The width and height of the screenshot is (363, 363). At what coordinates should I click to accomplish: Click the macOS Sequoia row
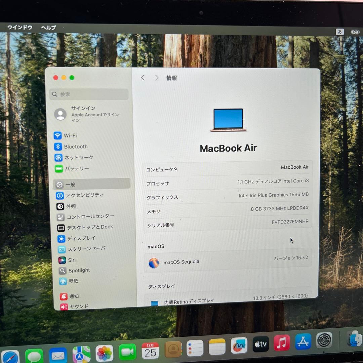pyautogui.click(x=228, y=260)
